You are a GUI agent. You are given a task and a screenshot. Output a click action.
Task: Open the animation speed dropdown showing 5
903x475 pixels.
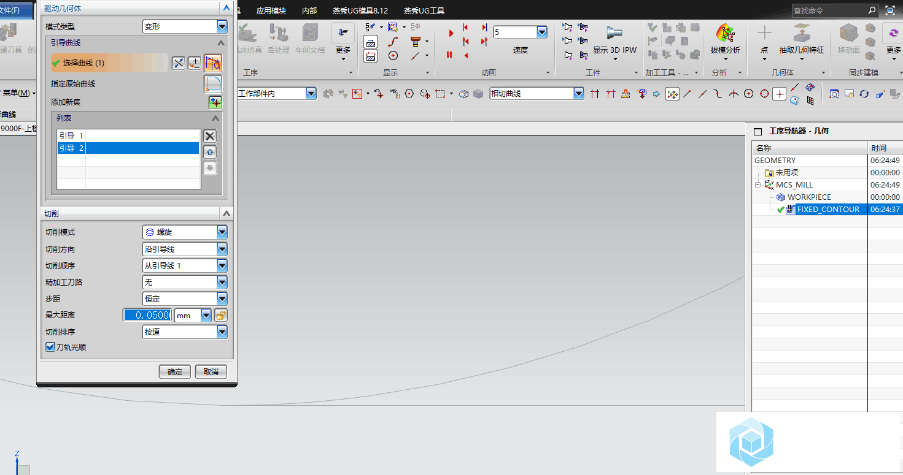click(520, 32)
